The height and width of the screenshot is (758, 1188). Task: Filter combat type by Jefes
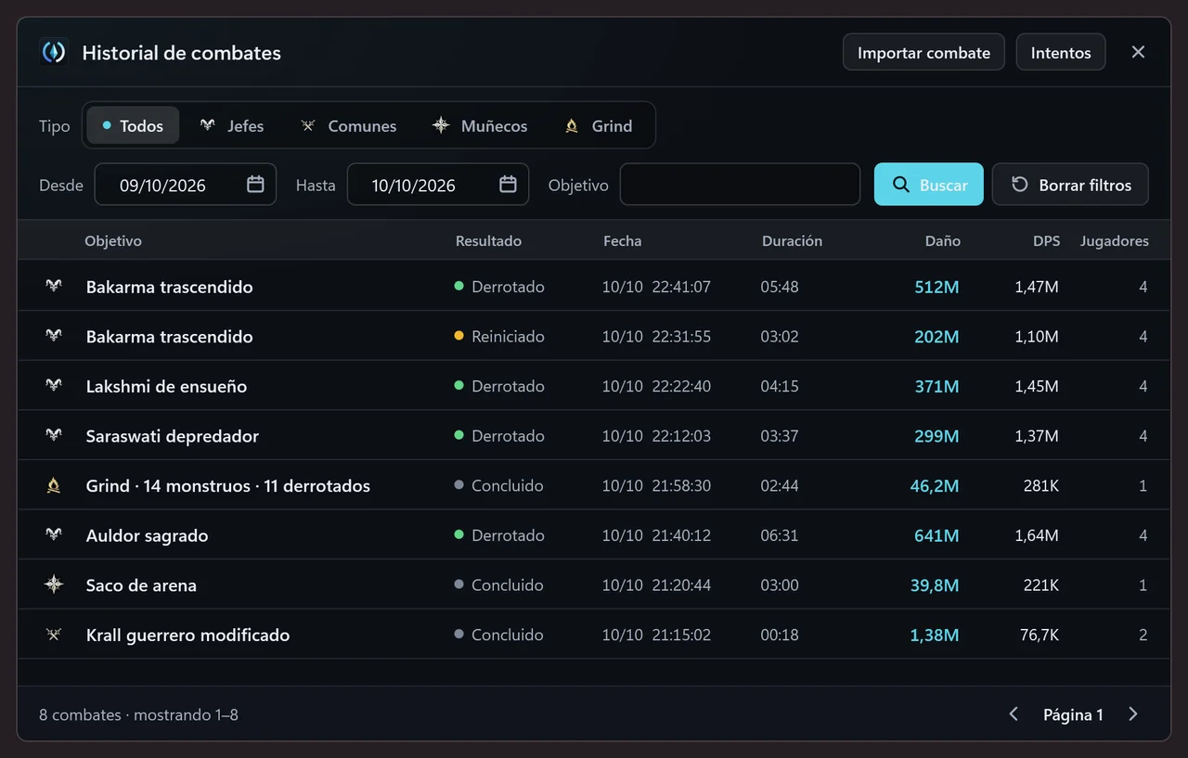point(232,125)
